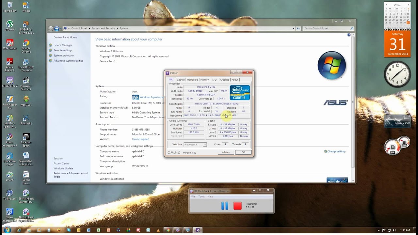The width and height of the screenshot is (418, 235).
Task: Open the µTorrent desktop shortcut
Action: [x=9, y=25]
